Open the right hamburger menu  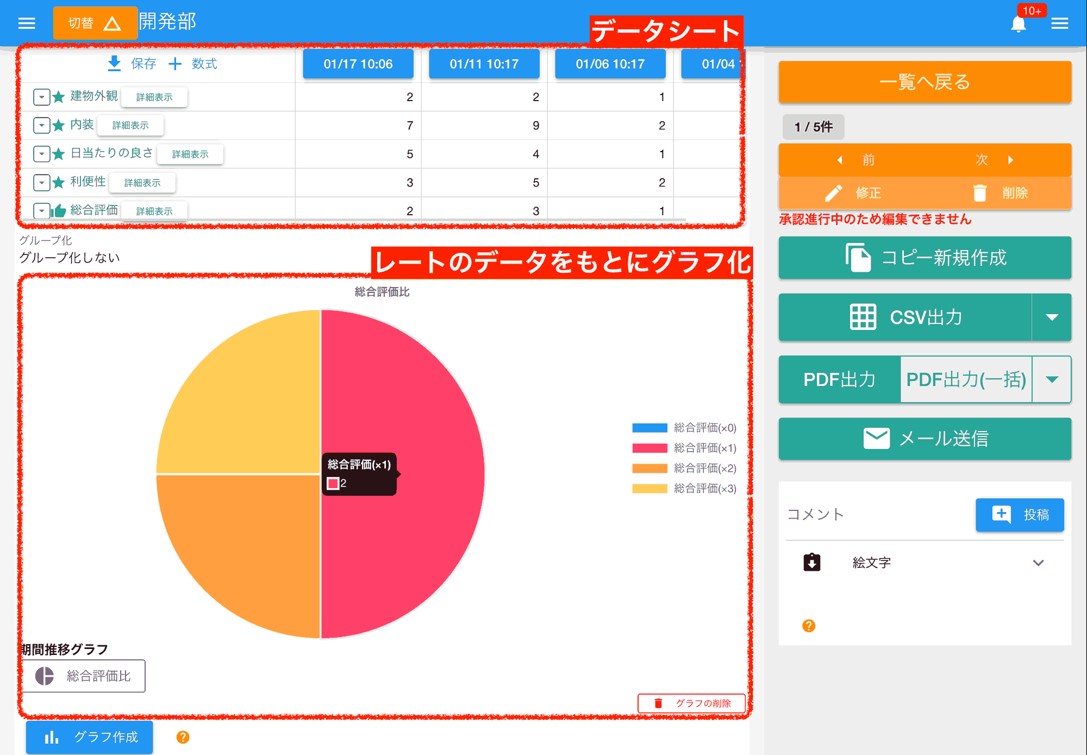(x=1060, y=23)
